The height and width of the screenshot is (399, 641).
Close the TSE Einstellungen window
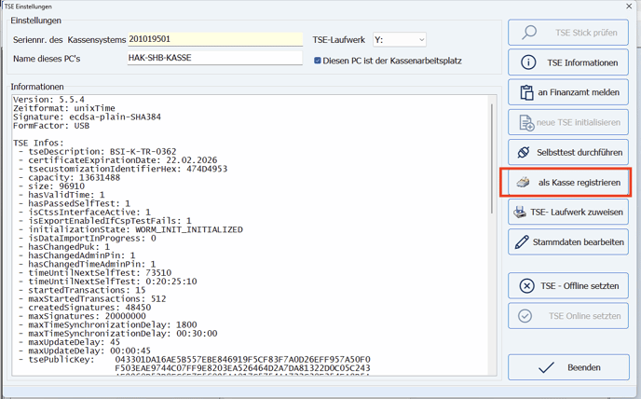pyautogui.click(x=629, y=6)
